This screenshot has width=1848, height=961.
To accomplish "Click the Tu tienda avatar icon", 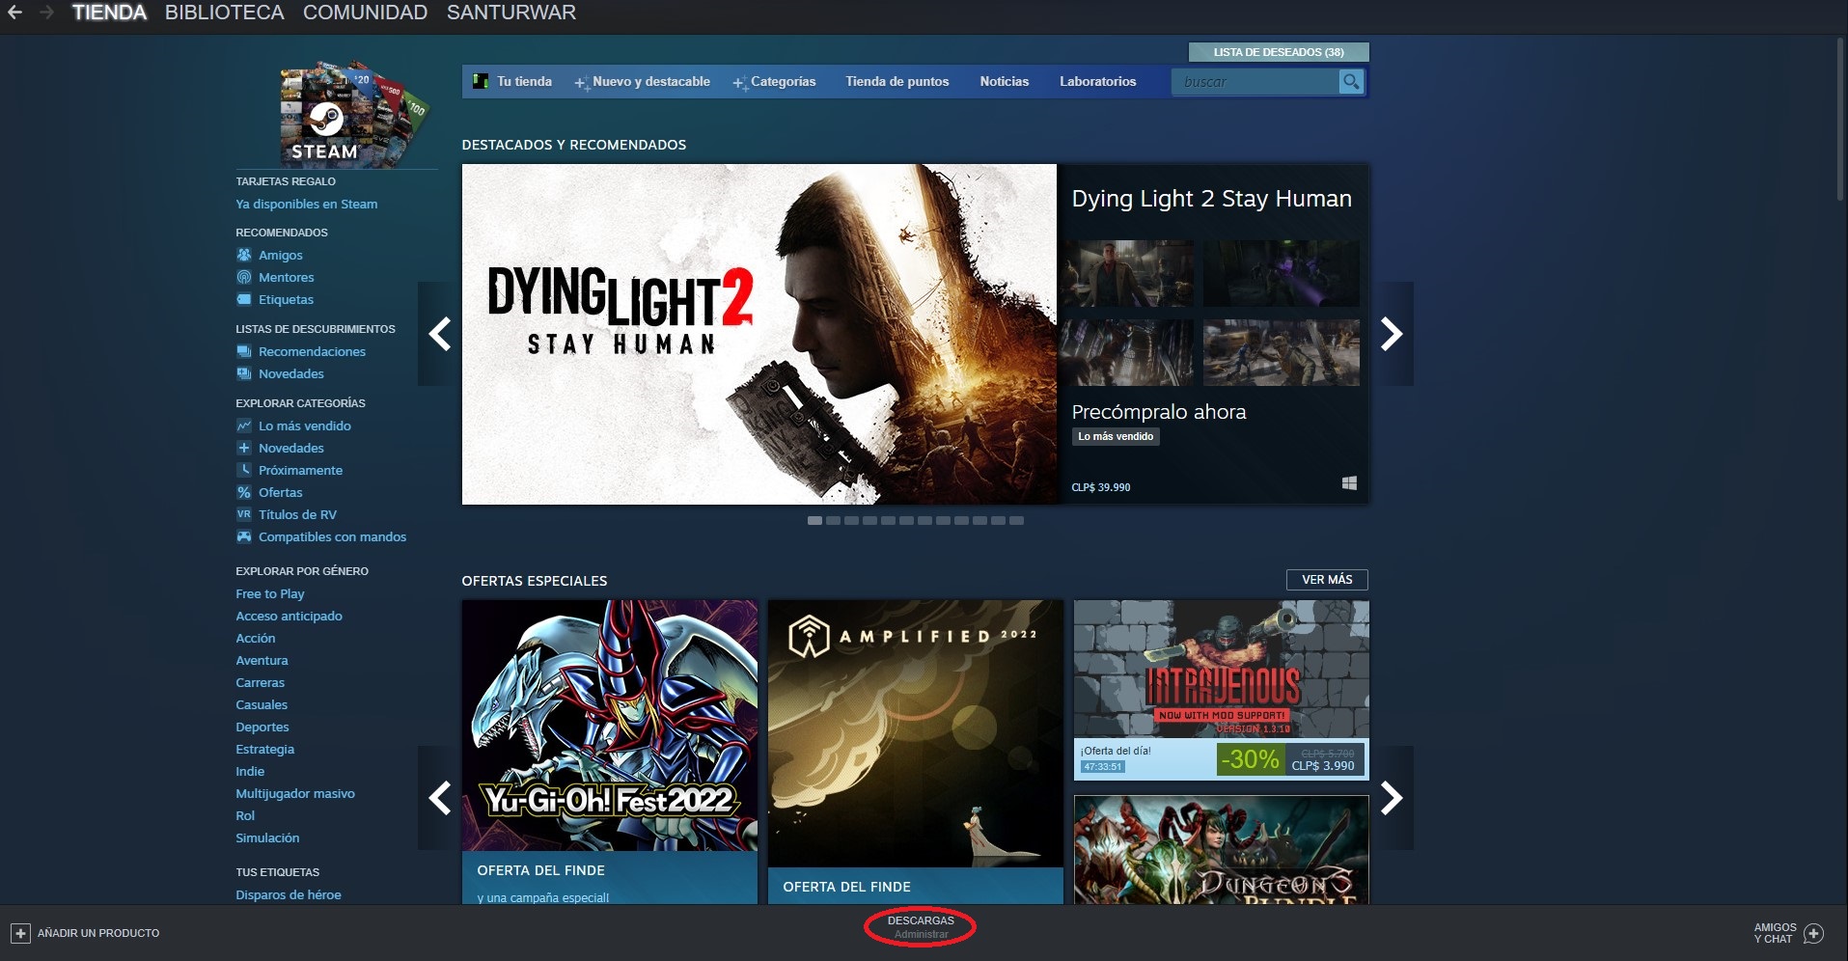I will coord(481,81).
